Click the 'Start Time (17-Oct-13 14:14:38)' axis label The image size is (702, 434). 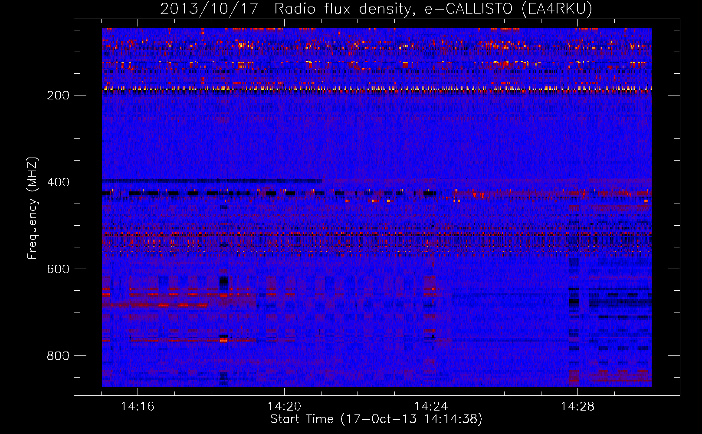coord(376,419)
